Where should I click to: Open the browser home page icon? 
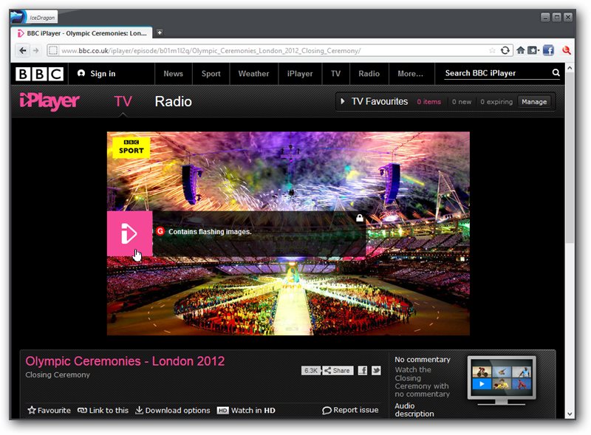(521, 50)
